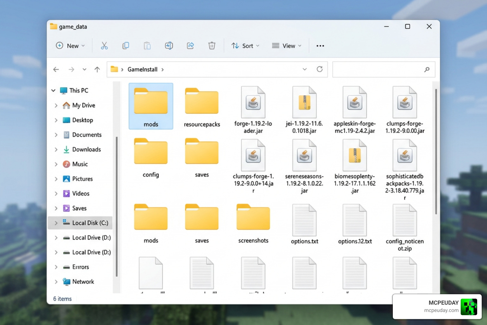Select the options.txt file

[x=304, y=224]
